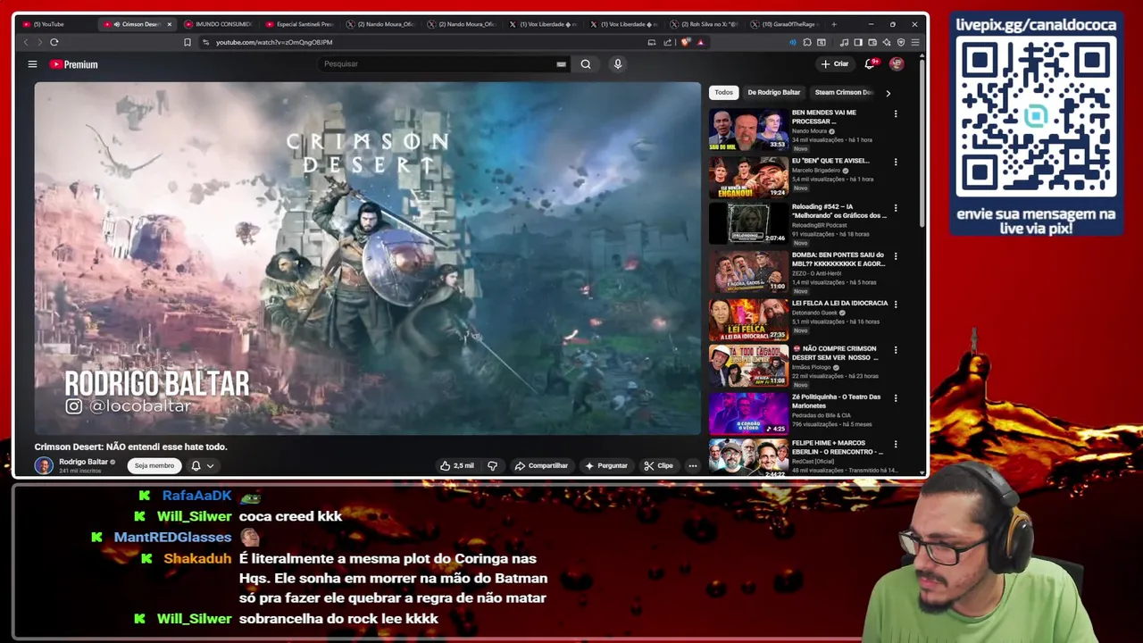
Task: Like the video (2,5 mil)
Action: (456, 465)
